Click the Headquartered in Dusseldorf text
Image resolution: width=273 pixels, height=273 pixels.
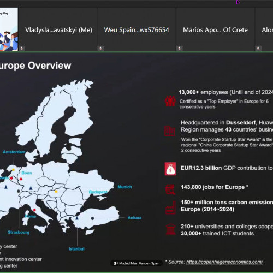[x=227, y=126]
